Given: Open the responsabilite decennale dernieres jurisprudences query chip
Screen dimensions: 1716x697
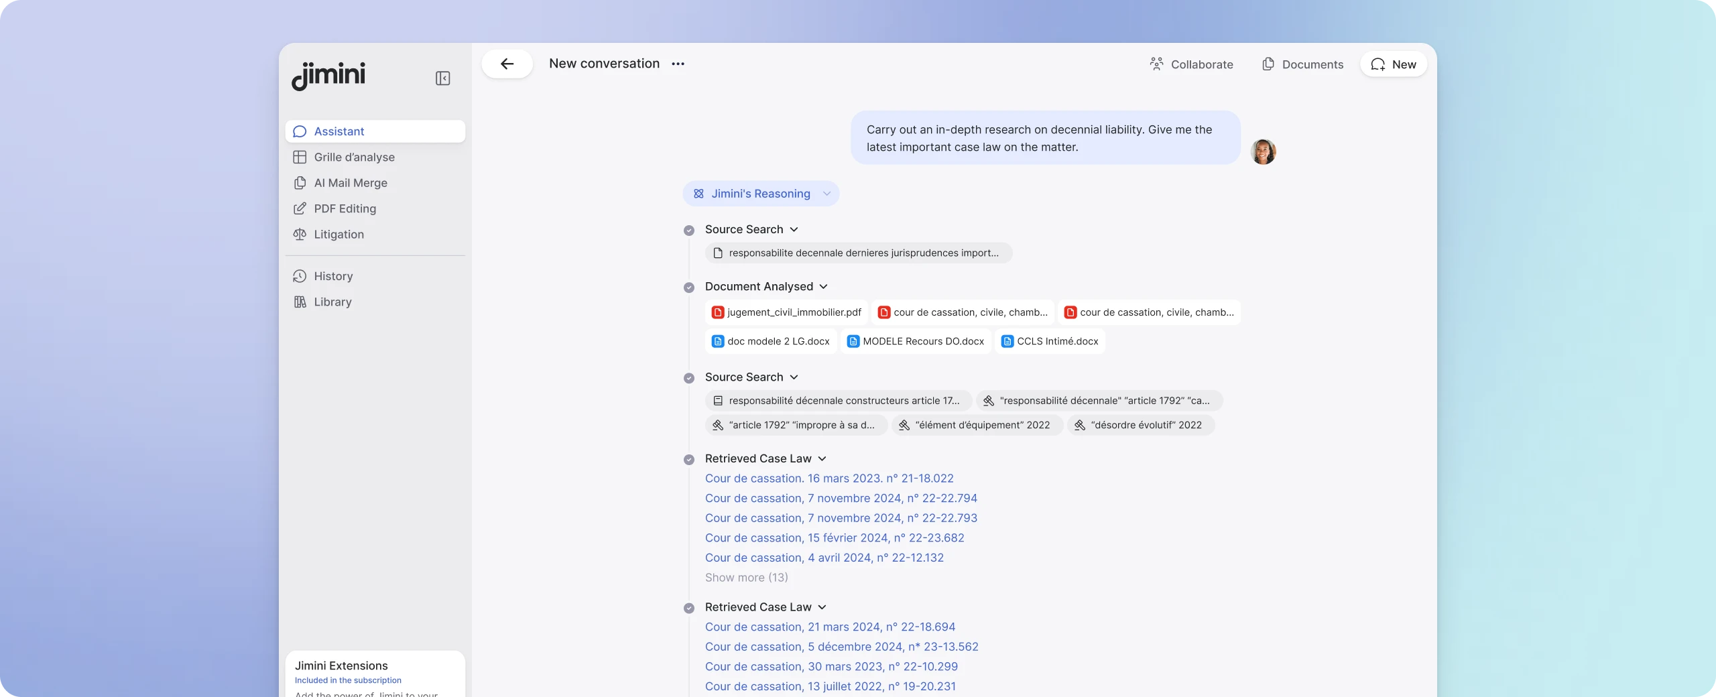Looking at the screenshot, I should click(x=858, y=253).
